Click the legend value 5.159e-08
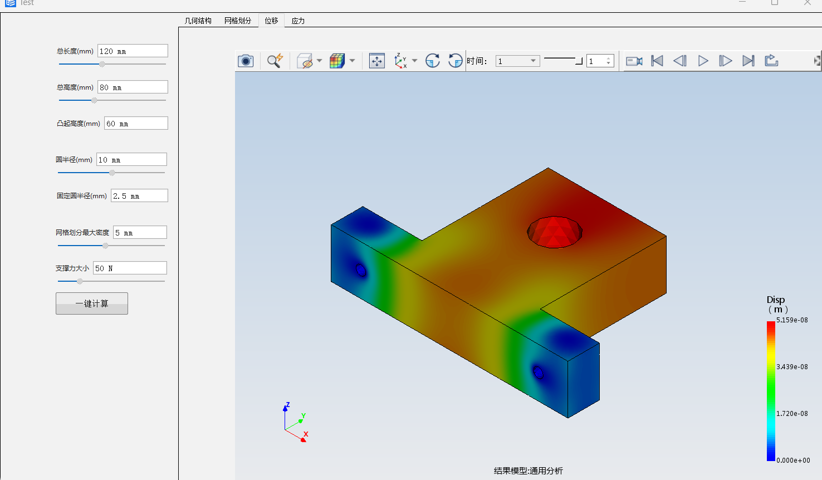This screenshot has width=822, height=480. click(792, 320)
